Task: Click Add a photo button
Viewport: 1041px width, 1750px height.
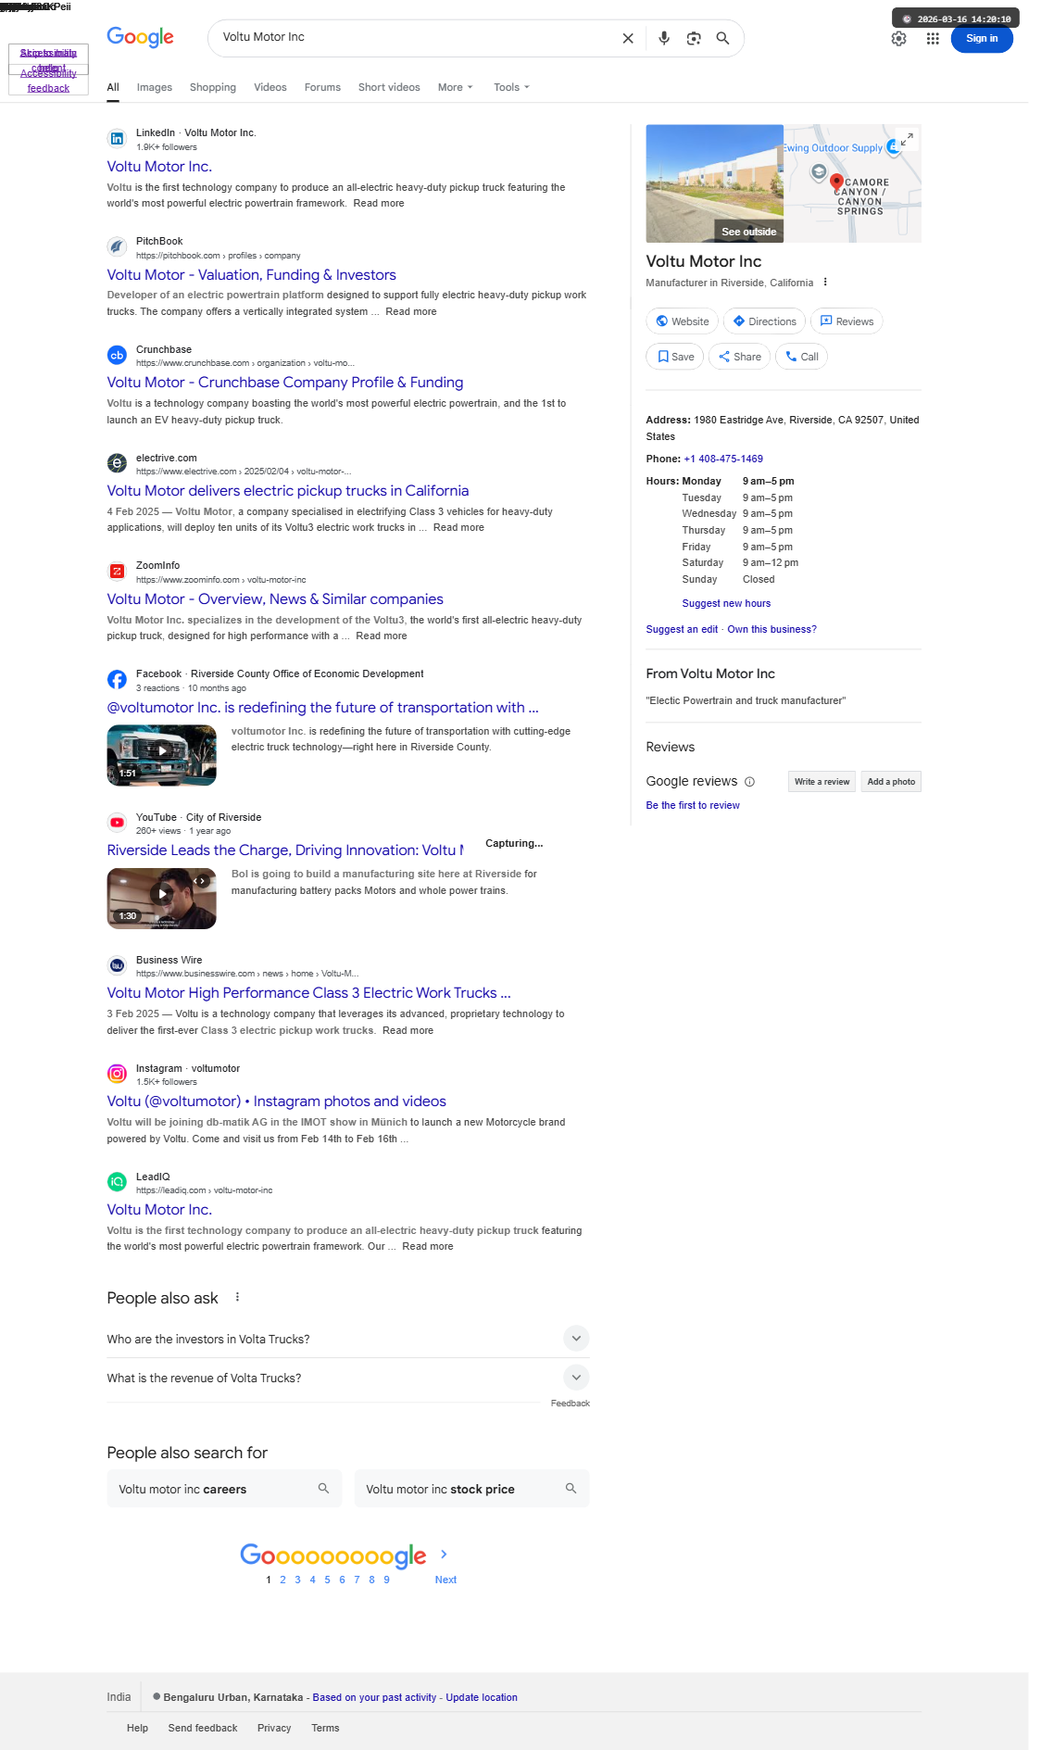Action: pos(891,782)
